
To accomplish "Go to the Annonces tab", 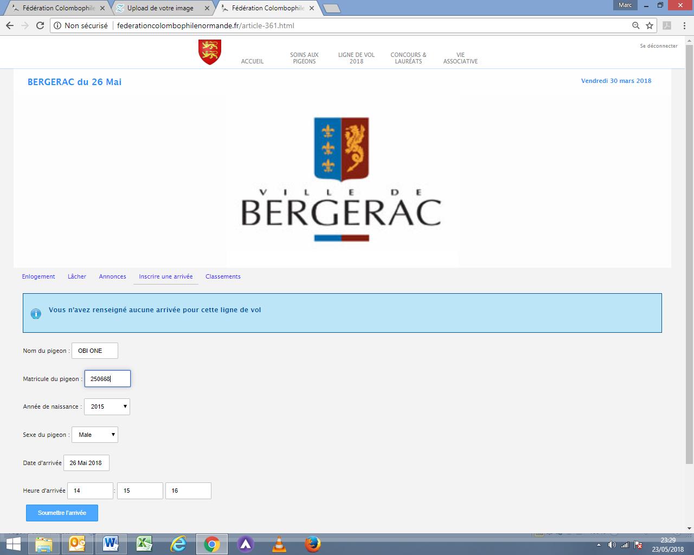I will pyautogui.click(x=112, y=276).
